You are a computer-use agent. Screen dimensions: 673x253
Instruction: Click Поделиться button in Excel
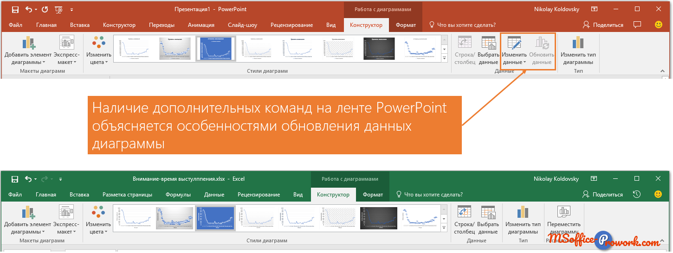click(603, 194)
